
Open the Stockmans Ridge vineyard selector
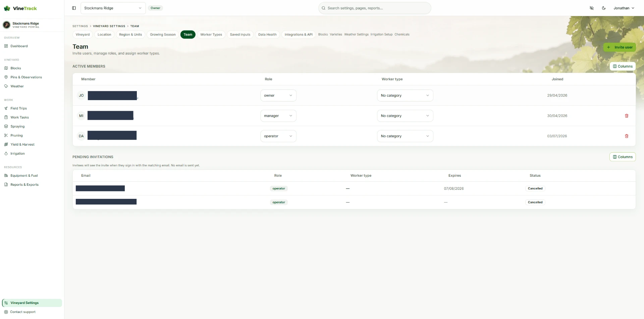tap(113, 8)
